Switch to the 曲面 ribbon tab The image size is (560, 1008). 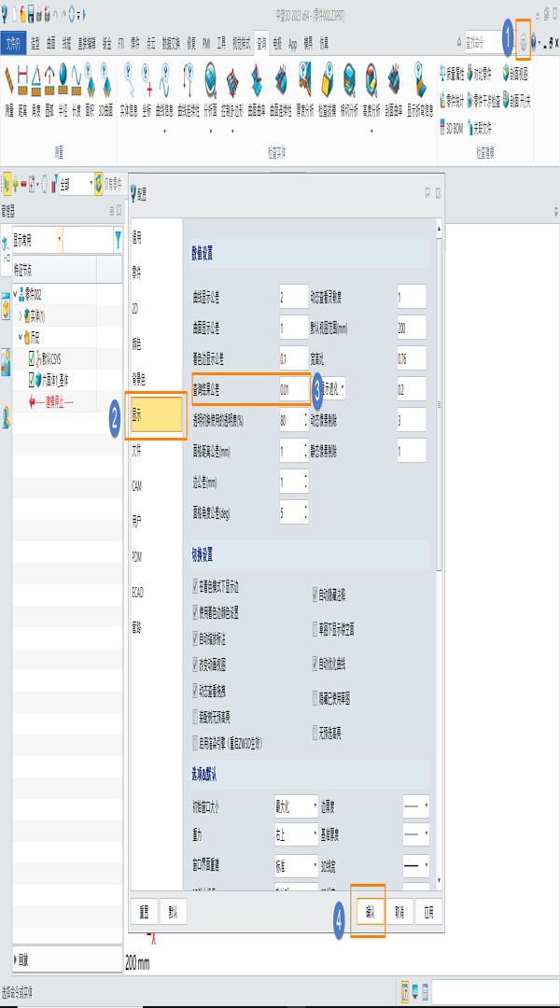[50, 44]
